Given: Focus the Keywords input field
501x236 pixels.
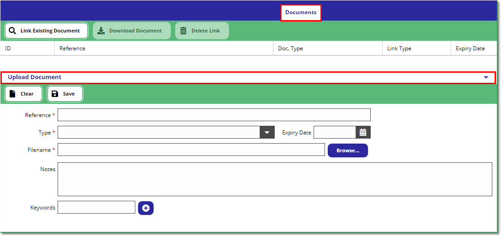Looking at the screenshot, I should point(96,207).
